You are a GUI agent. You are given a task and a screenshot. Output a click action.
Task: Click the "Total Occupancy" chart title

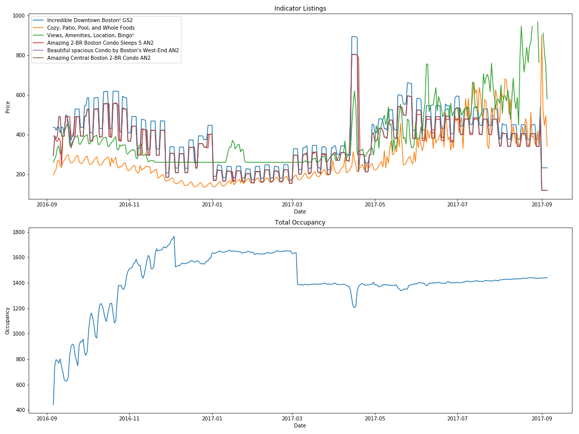[x=300, y=223]
